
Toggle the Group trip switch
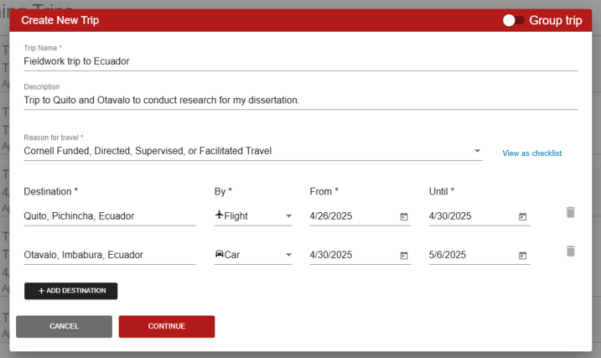513,20
